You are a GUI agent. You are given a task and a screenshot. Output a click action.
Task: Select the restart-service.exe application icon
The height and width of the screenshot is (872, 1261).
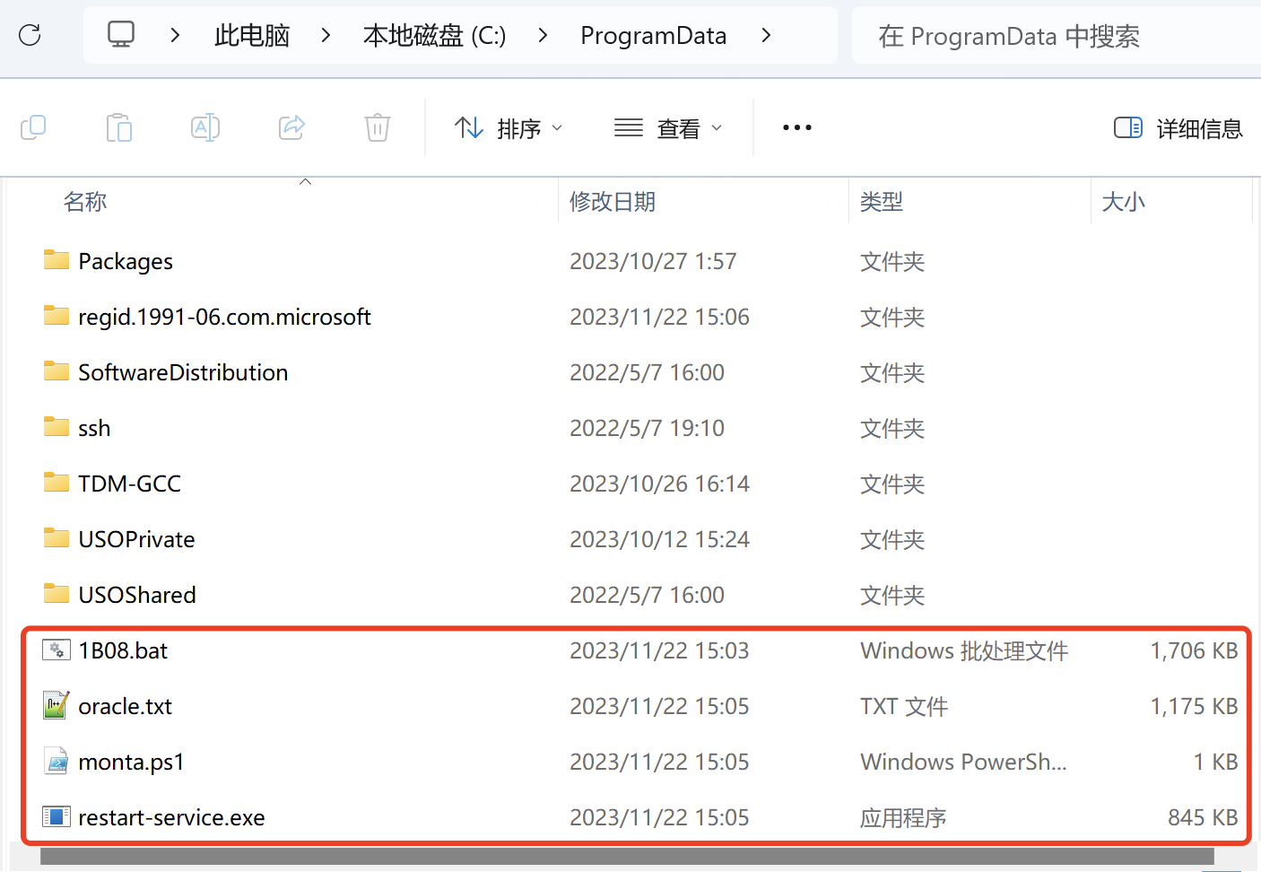click(57, 817)
